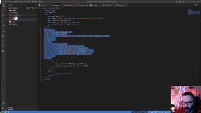Open the Go menu
This screenshot has width=201, height=113.
pos(25,2)
